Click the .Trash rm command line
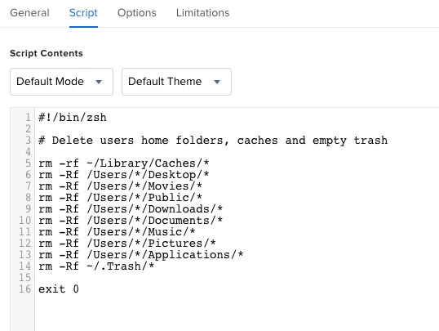 pos(96,266)
